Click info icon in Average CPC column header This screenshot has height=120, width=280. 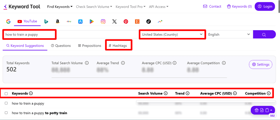click(235, 93)
